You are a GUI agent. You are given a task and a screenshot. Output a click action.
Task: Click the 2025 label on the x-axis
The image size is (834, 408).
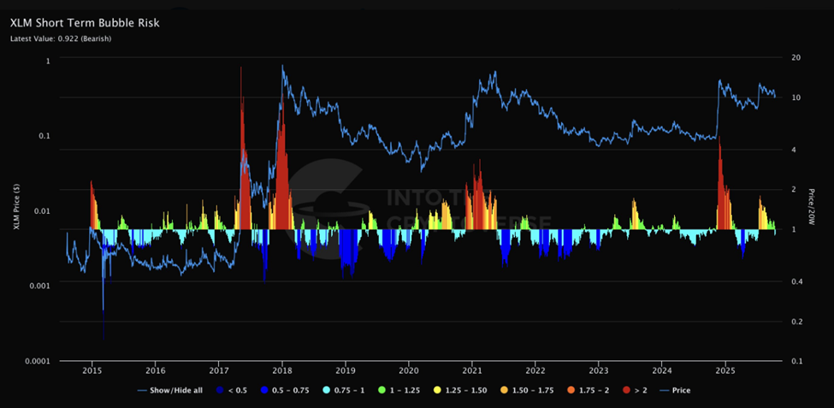click(x=725, y=370)
